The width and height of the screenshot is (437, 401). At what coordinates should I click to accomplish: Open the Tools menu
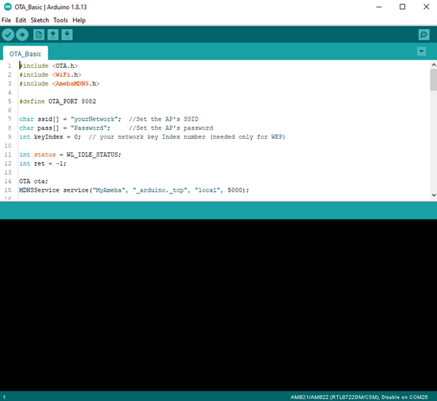tap(60, 20)
